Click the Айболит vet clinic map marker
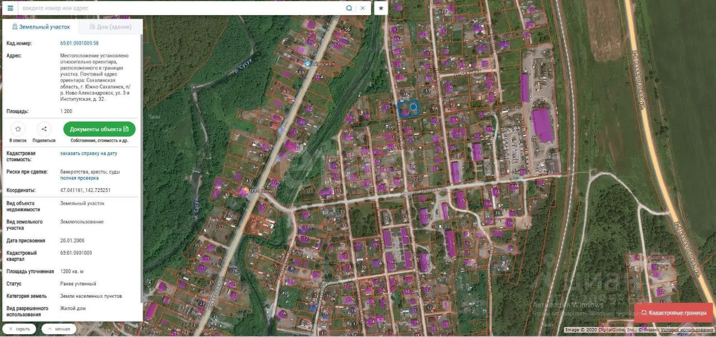This screenshot has width=716, height=337. (x=307, y=64)
